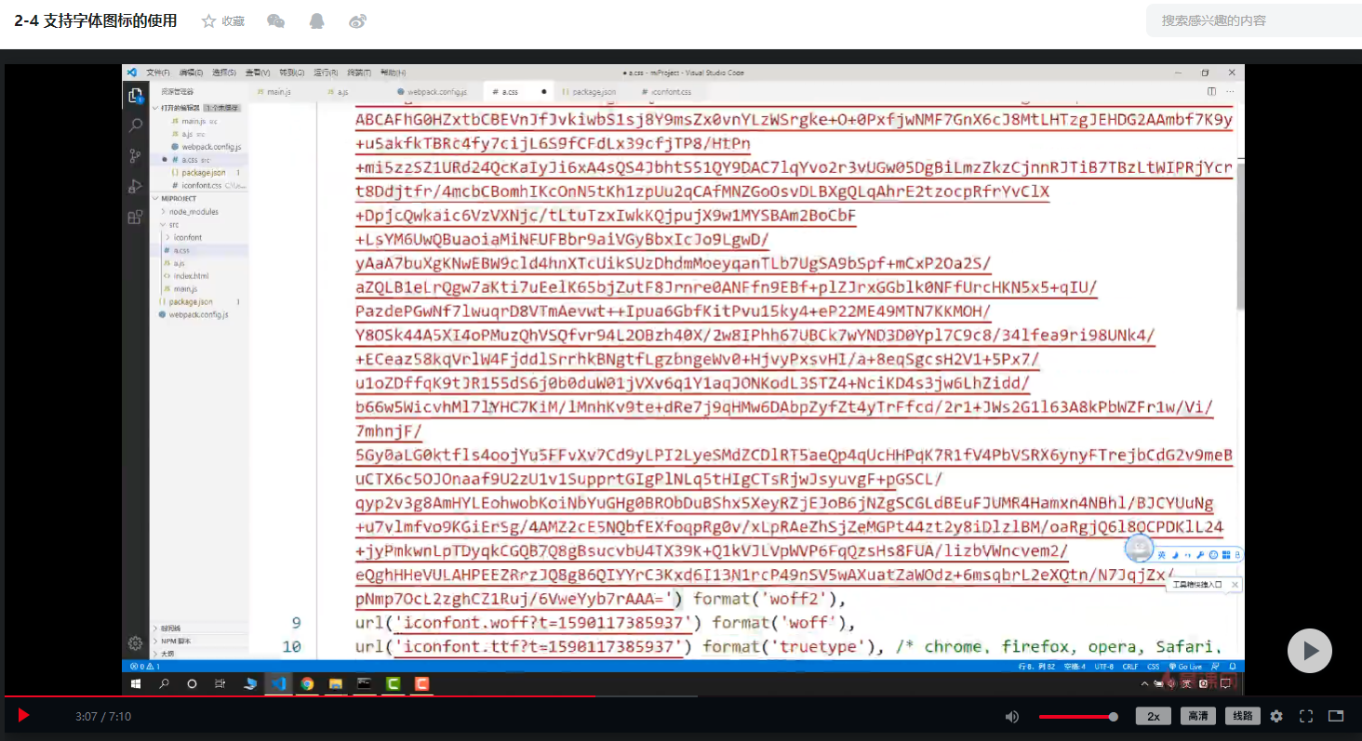Open the Source Control view in activity bar

pos(135,156)
